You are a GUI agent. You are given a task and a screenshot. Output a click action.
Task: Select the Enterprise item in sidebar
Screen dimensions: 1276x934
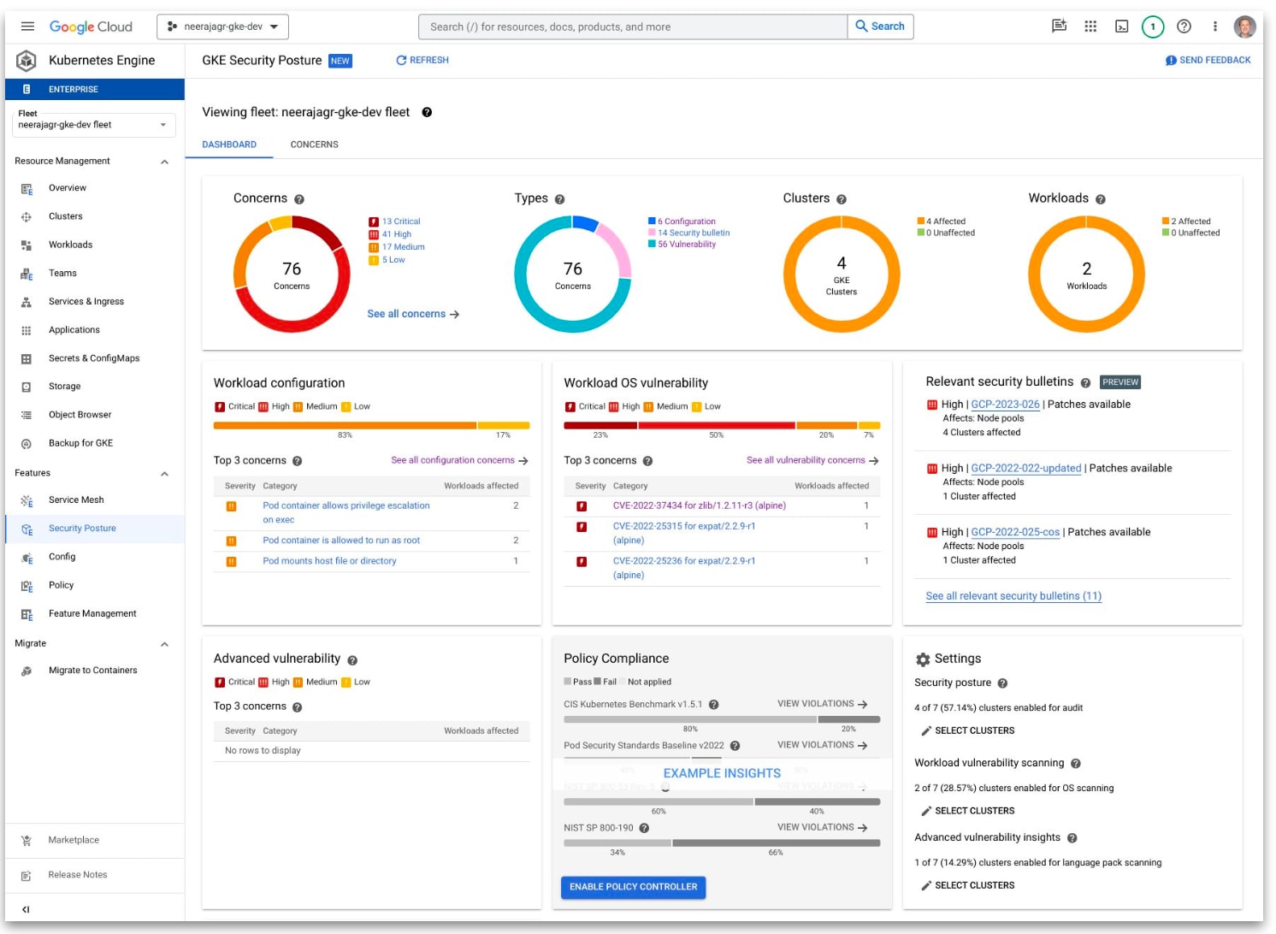click(x=95, y=89)
